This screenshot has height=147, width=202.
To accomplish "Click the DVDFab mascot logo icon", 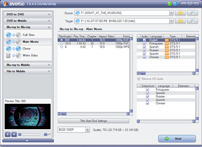I will pyautogui.click(x=5, y=4).
